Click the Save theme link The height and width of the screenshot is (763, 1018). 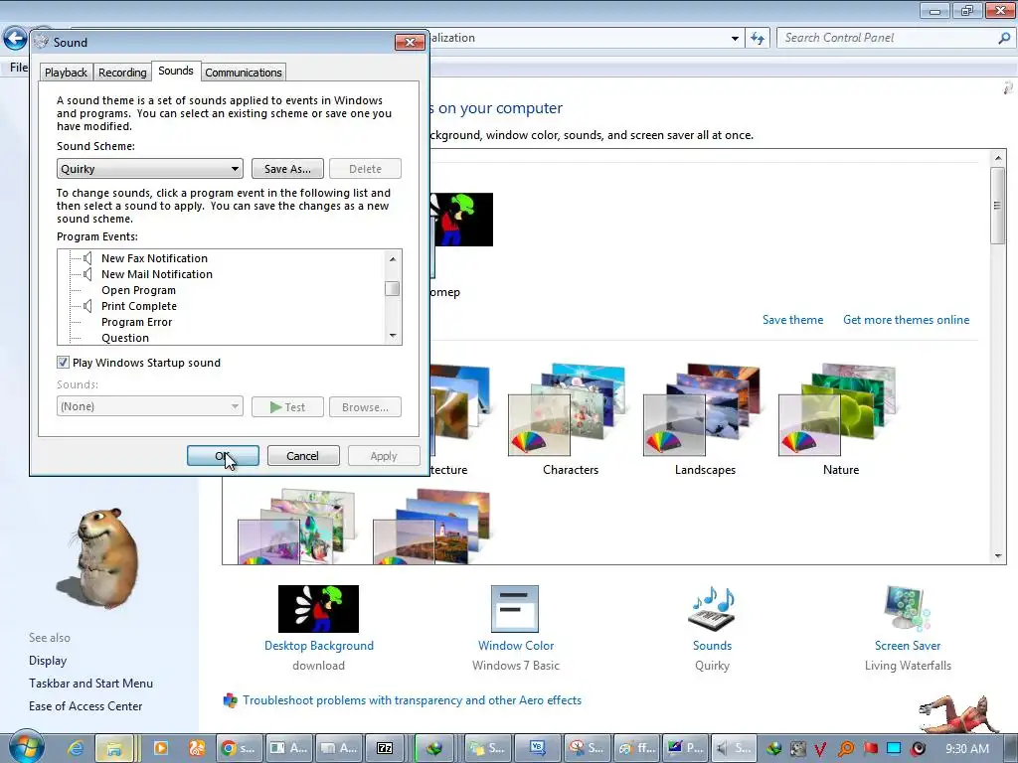coord(792,320)
